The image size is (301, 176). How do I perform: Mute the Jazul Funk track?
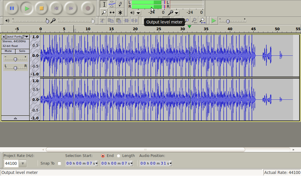coord(8,51)
